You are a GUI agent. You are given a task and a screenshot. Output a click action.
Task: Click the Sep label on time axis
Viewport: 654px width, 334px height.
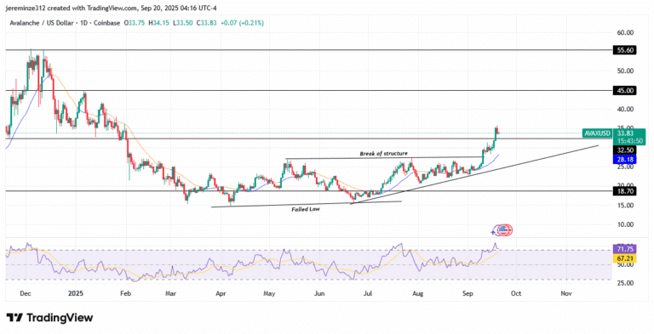tap(468, 293)
